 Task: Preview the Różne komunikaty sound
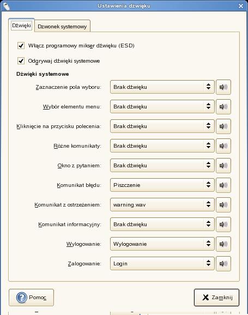point(223,146)
